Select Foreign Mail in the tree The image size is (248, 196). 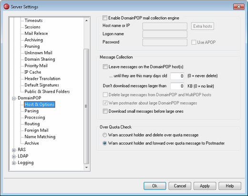click(x=36, y=130)
